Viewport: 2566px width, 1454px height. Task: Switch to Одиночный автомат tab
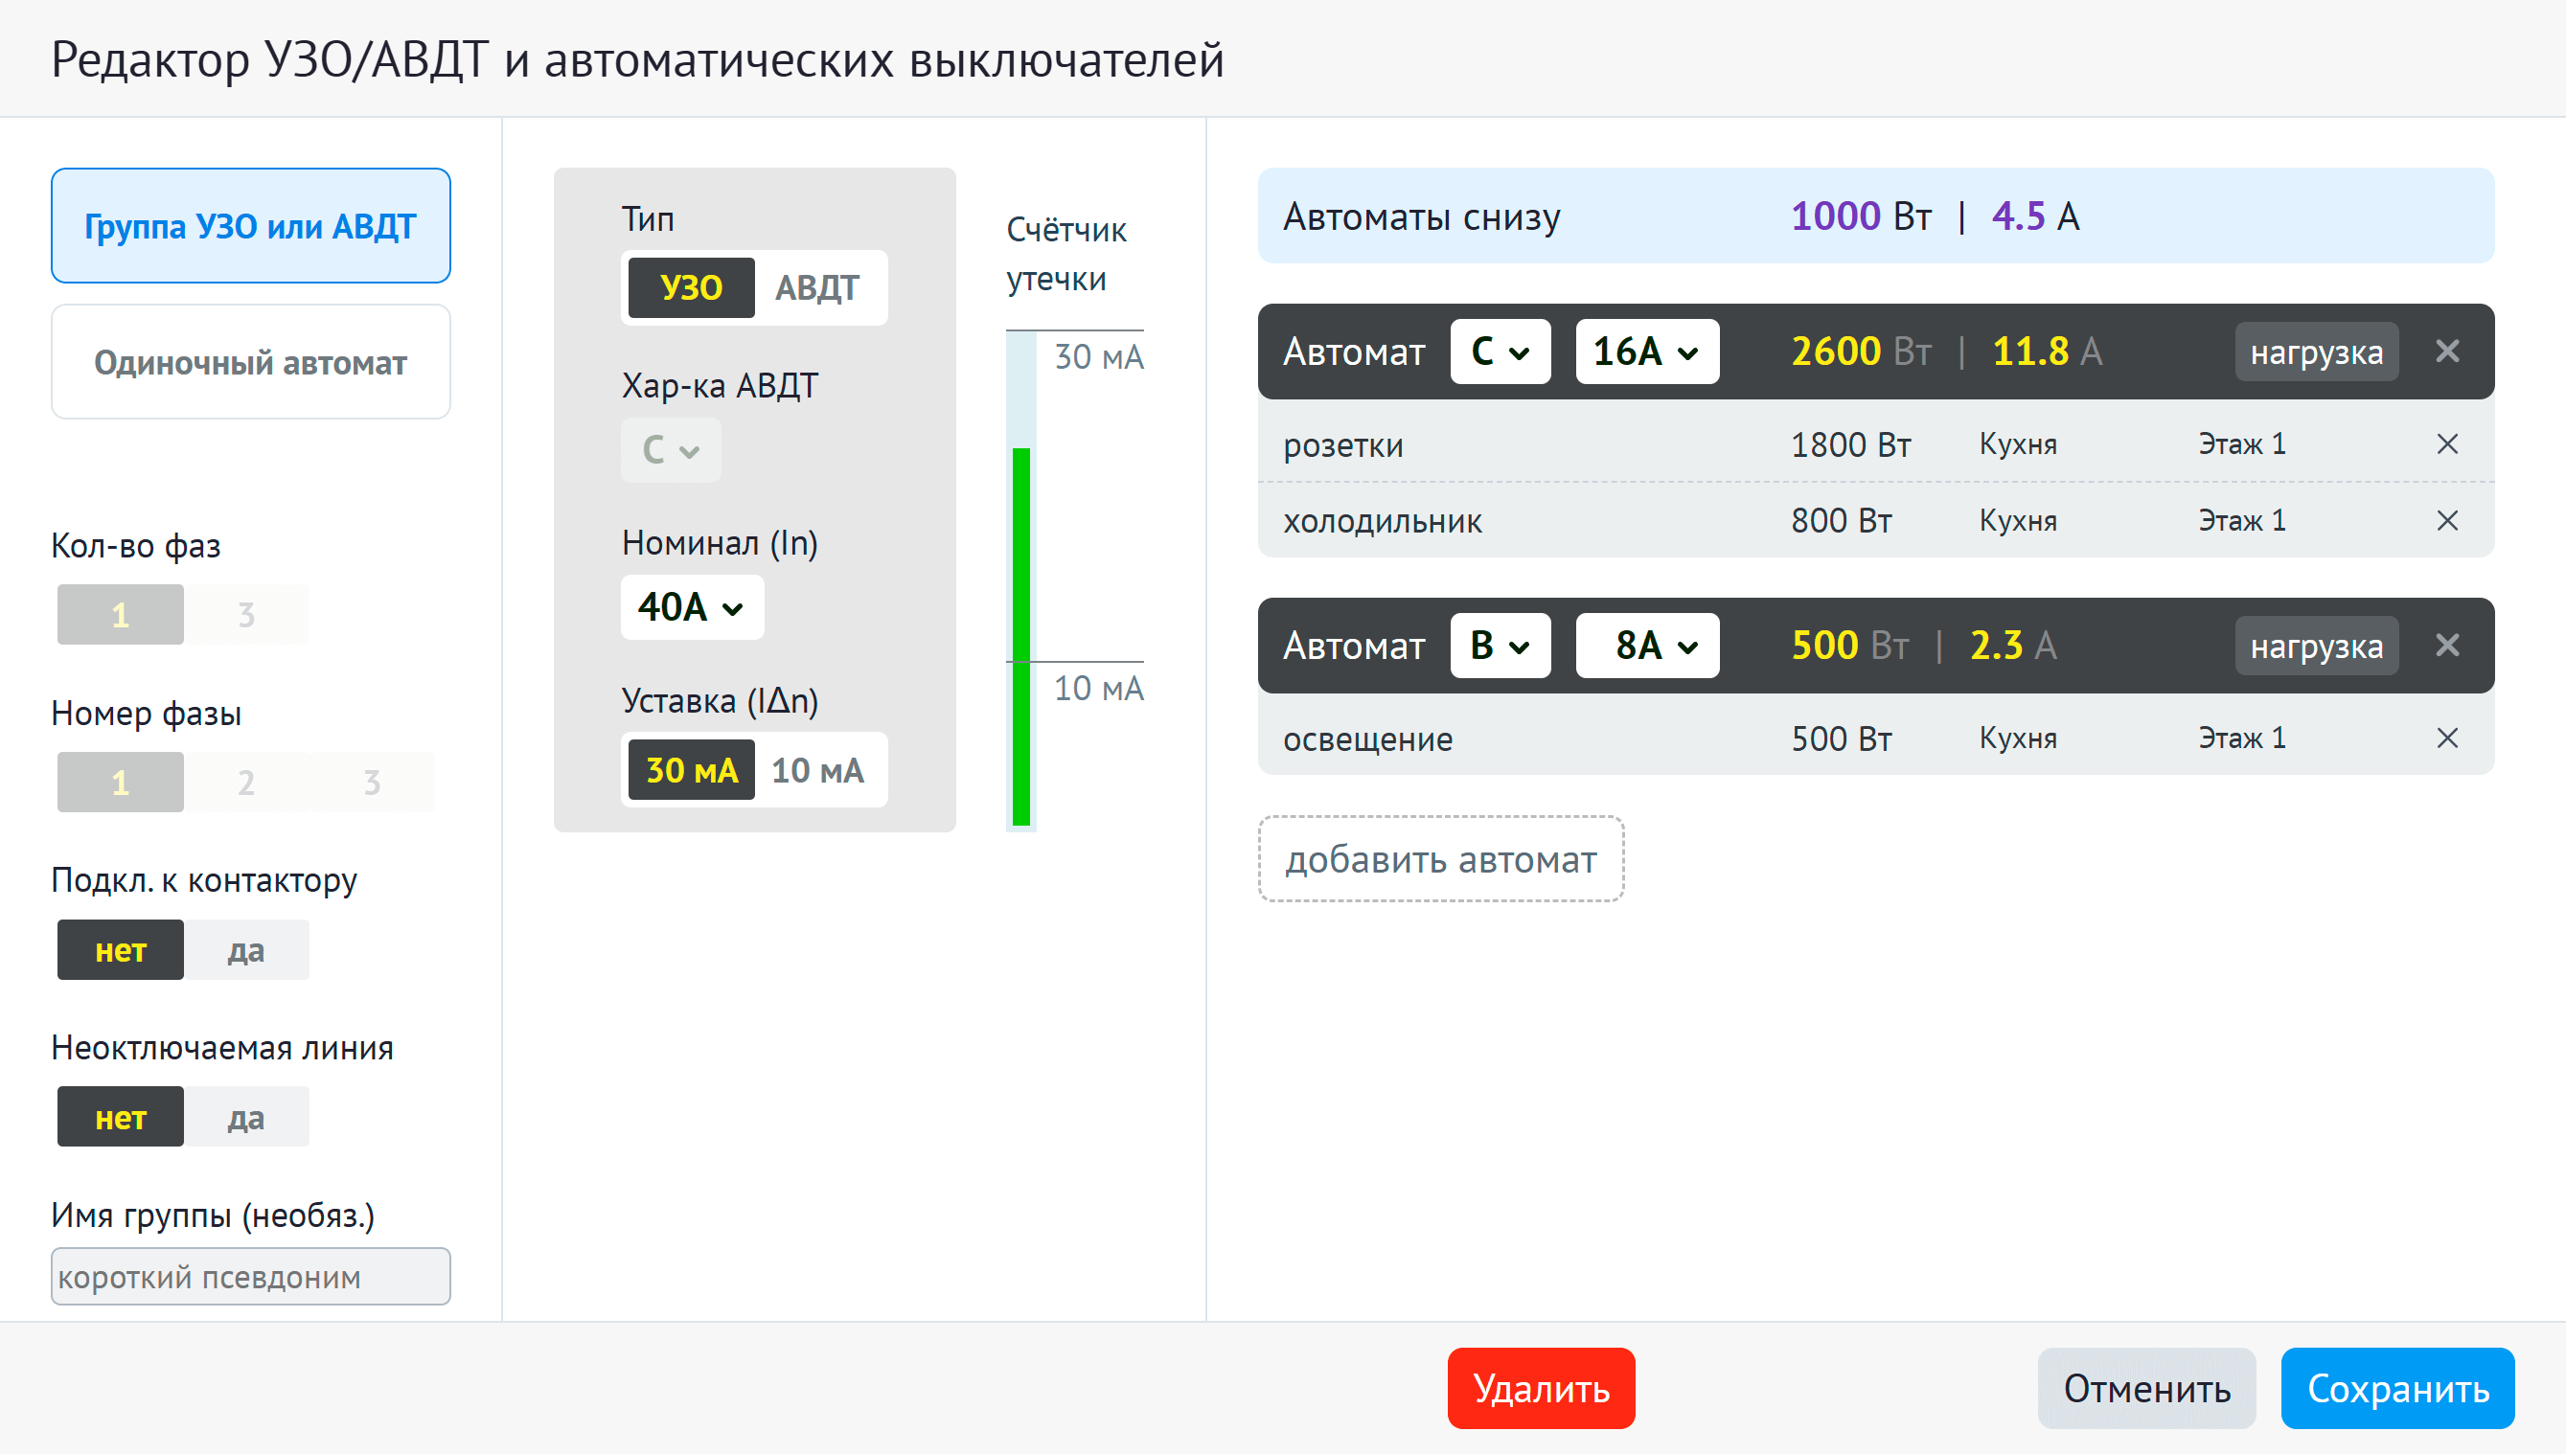[x=251, y=361]
